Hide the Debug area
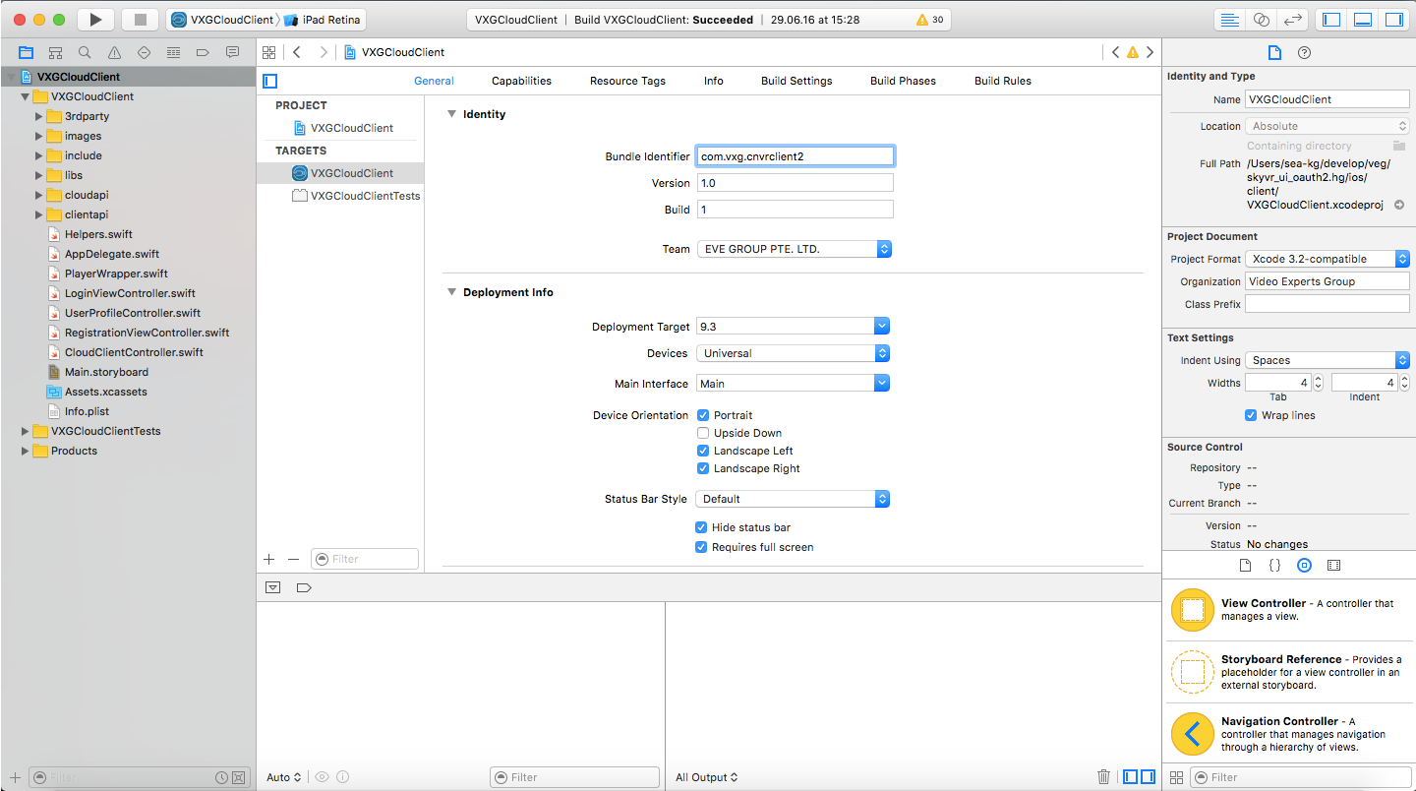The height and width of the screenshot is (791, 1416). (x=1363, y=20)
